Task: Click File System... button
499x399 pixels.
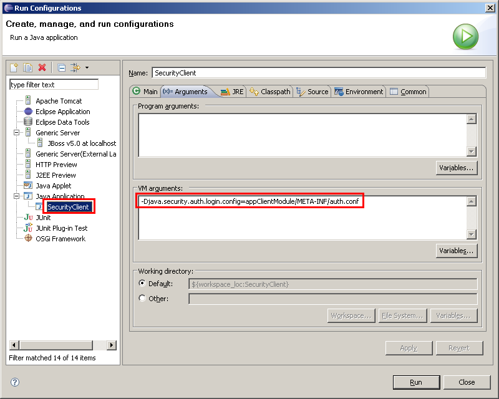Action: click(402, 315)
